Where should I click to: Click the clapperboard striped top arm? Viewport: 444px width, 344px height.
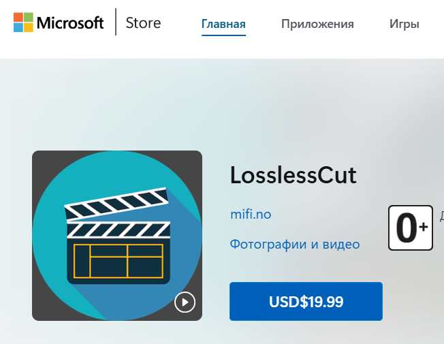[x=116, y=204]
